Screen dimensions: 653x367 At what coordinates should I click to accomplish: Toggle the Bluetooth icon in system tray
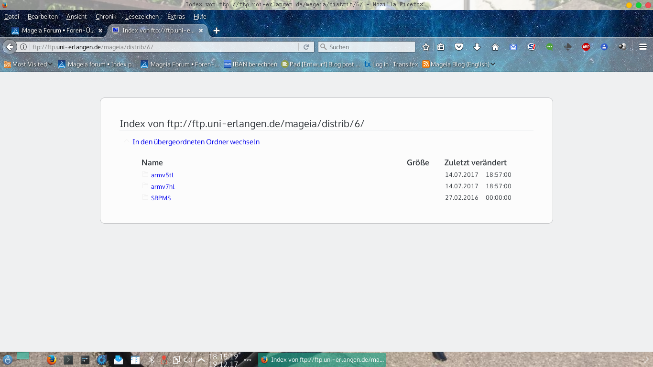click(152, 360)
